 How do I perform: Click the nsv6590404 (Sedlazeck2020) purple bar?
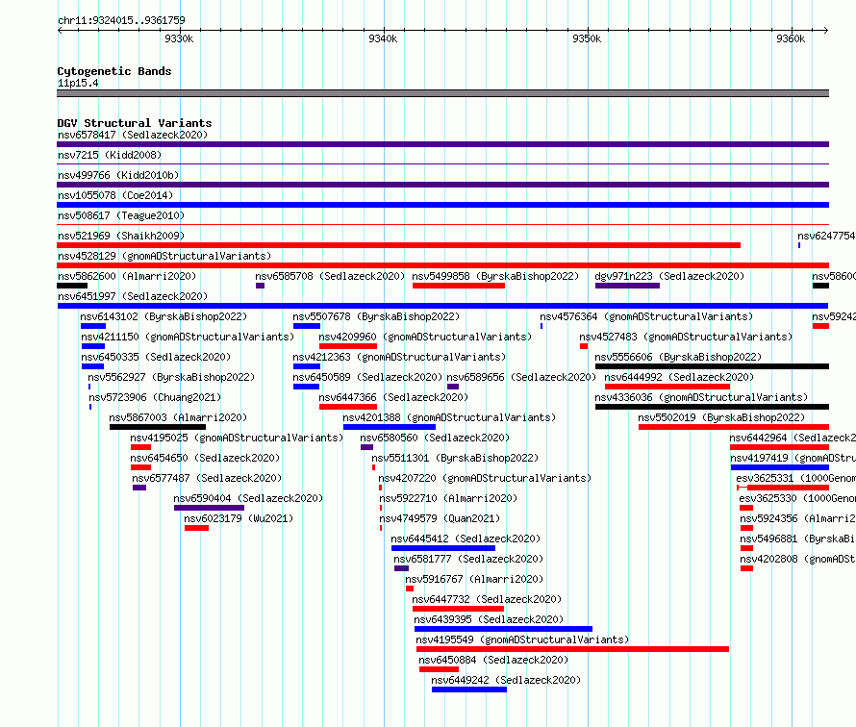[x=209, y=508]
